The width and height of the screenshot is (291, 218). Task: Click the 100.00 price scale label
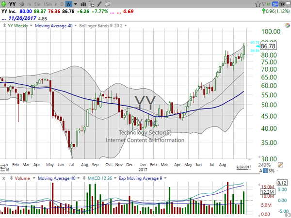[x=271, y=31]
